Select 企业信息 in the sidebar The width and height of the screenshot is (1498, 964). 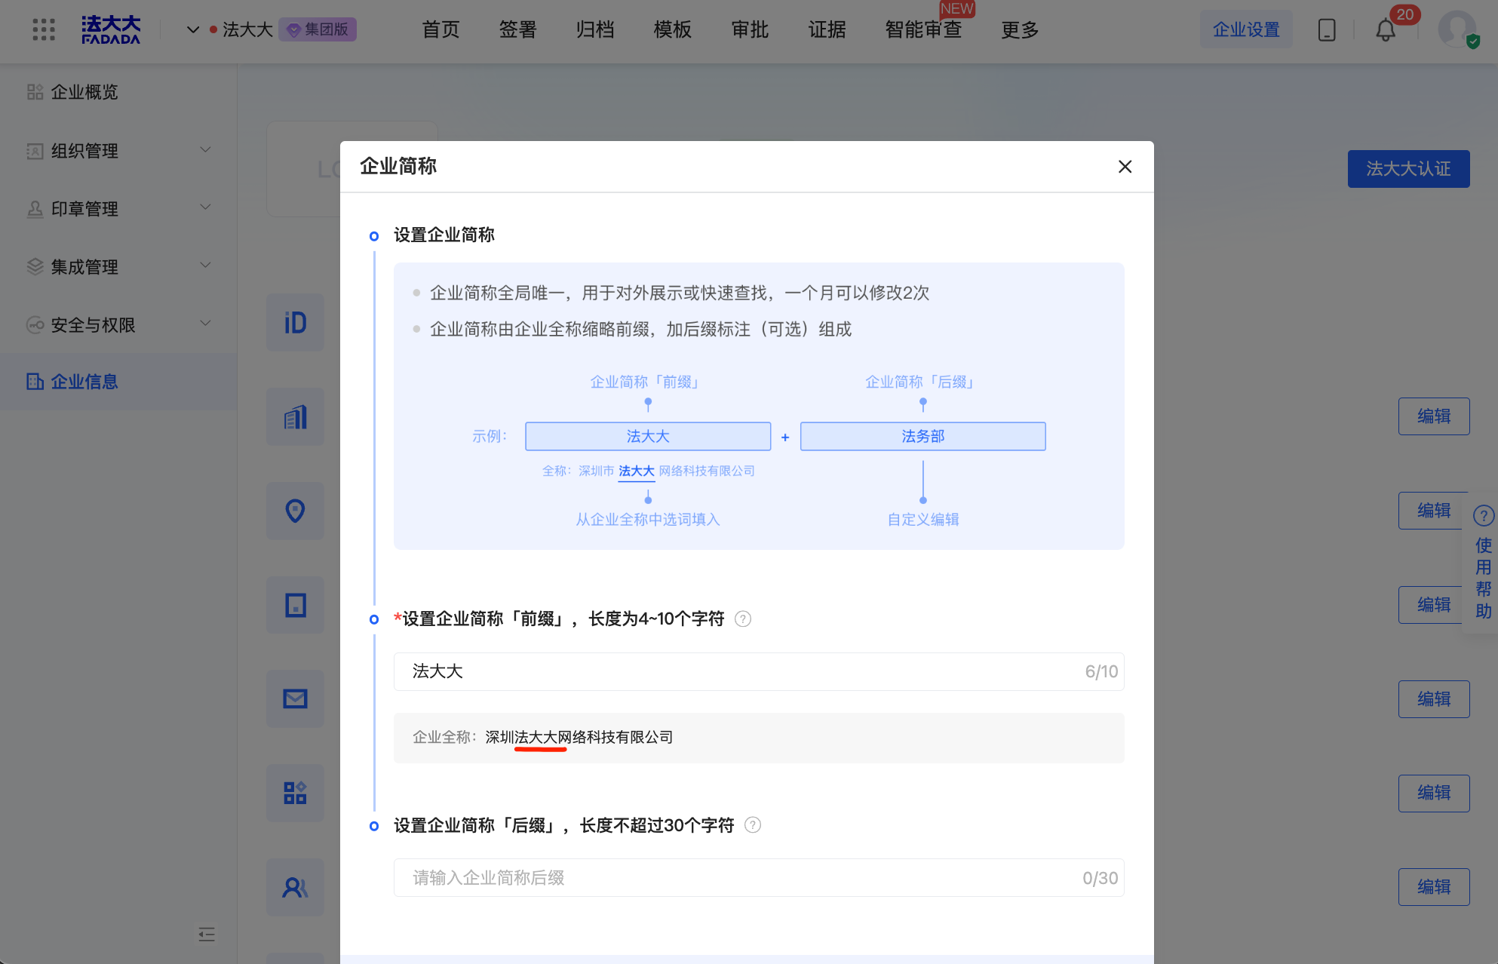118,382
